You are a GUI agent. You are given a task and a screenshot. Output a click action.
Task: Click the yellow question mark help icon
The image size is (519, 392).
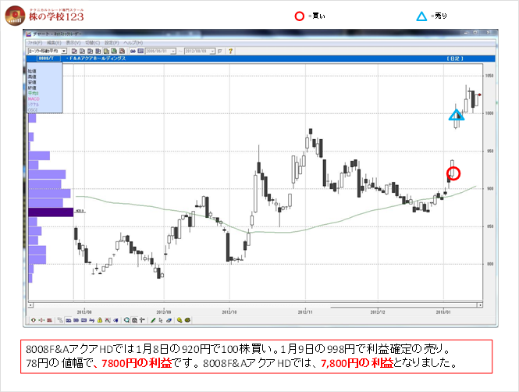[231, 50]
